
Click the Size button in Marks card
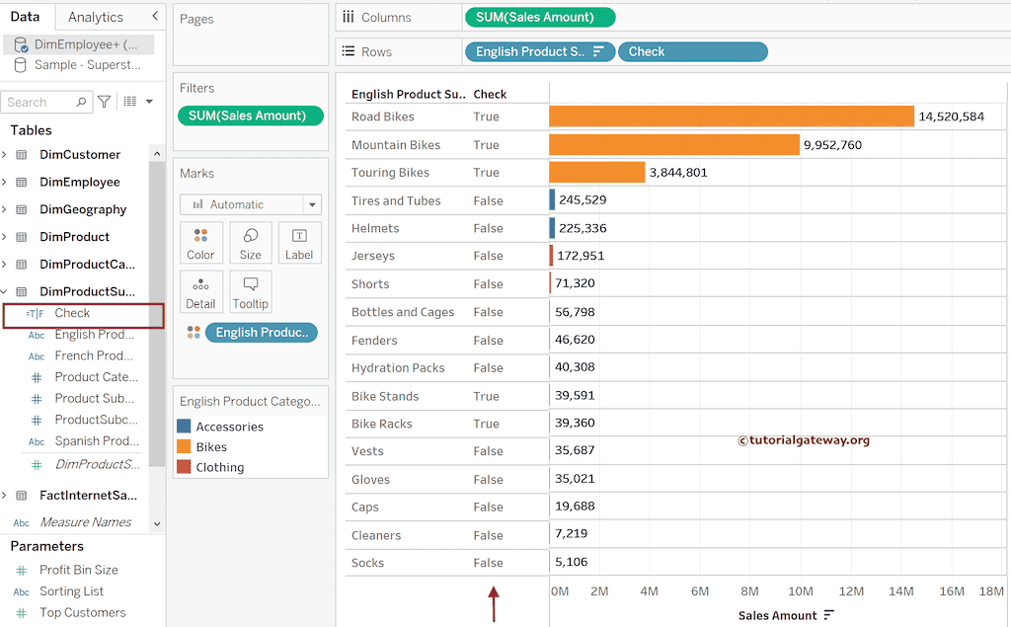click(x=250, y=242)
